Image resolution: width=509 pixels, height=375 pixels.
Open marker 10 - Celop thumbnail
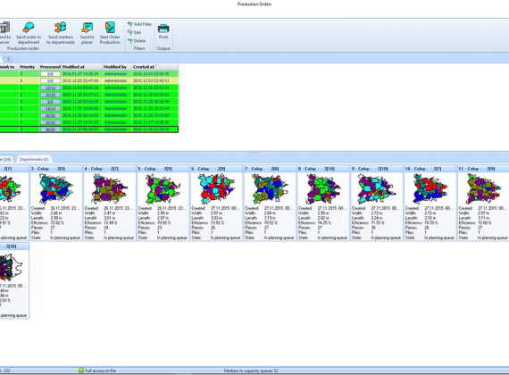[x=430, y=188]
